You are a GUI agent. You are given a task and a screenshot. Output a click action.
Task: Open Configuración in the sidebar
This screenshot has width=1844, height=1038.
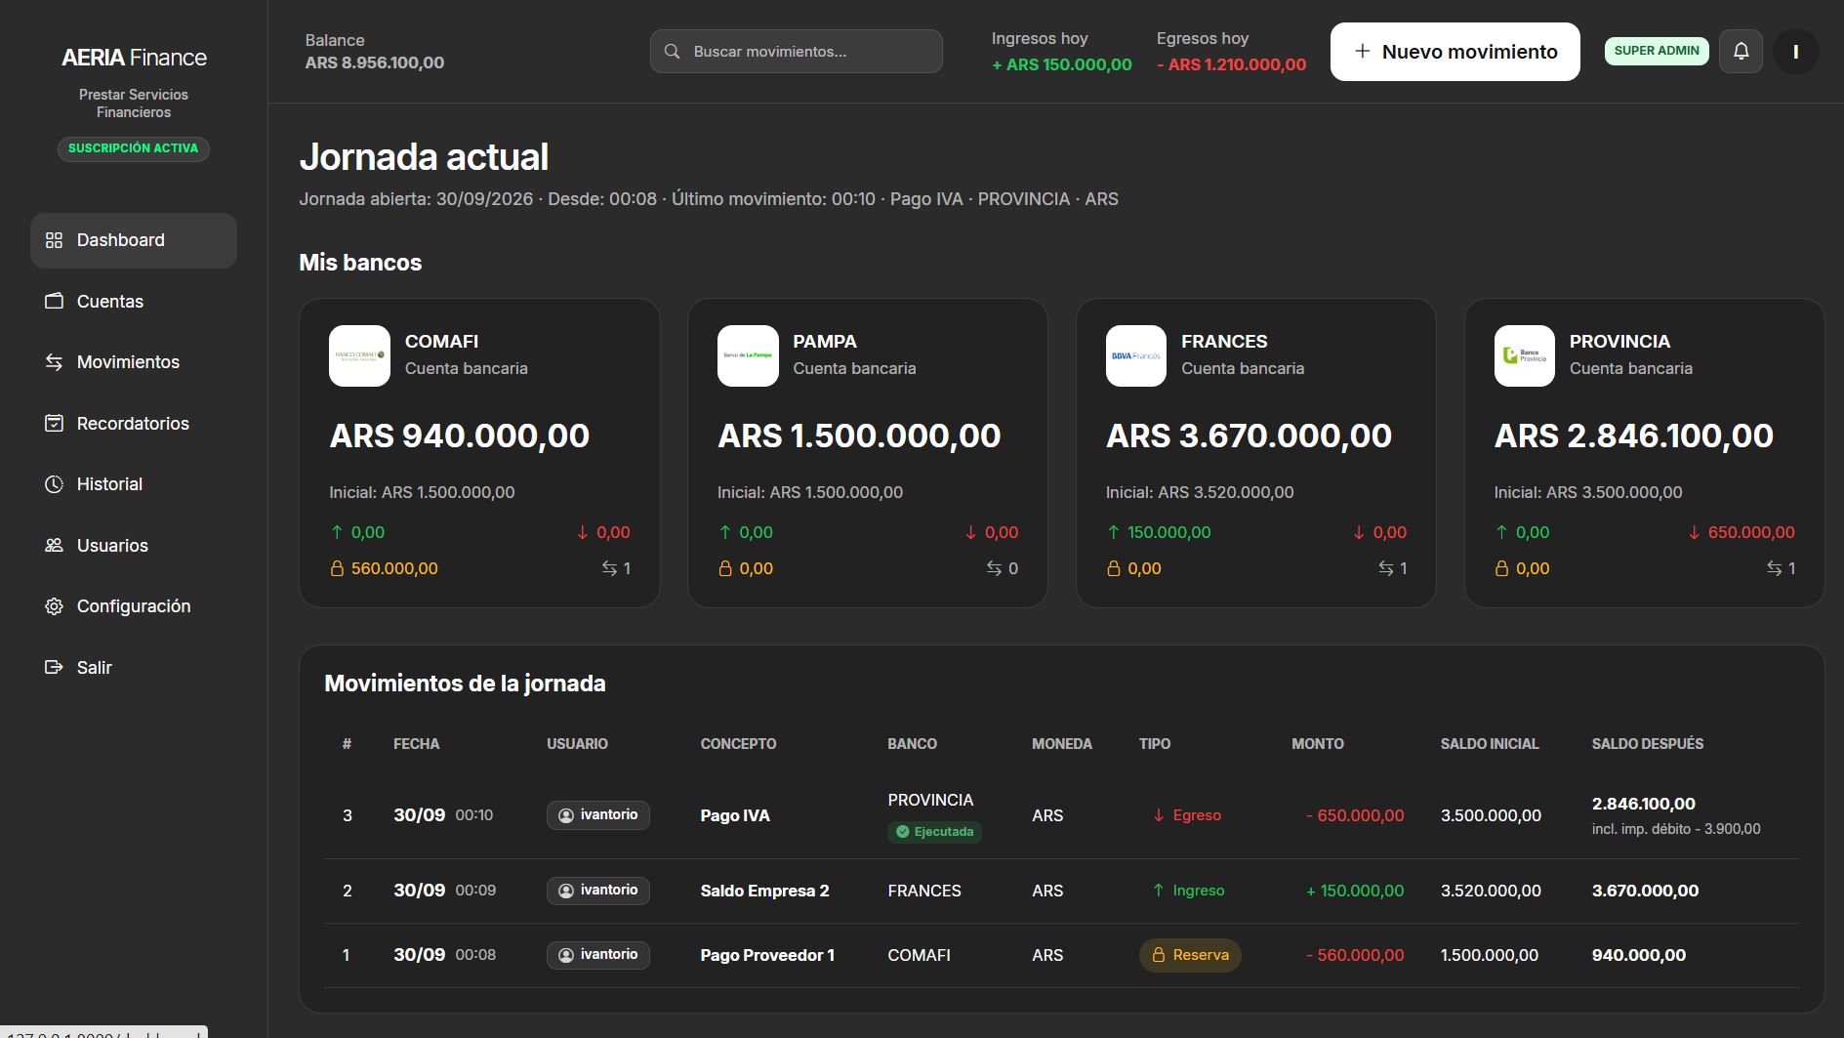tap(134, 606)
